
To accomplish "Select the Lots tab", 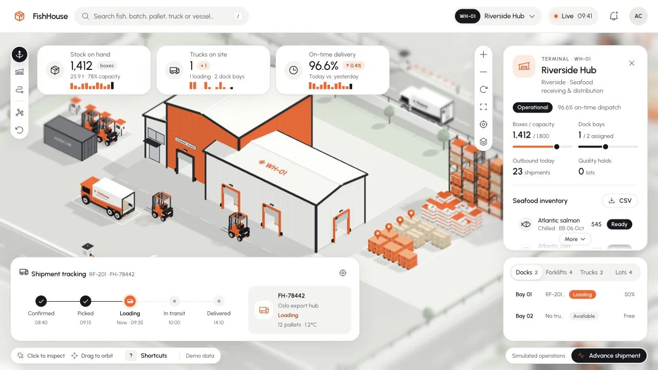I will pyautogui.click(x=624, y=272).
